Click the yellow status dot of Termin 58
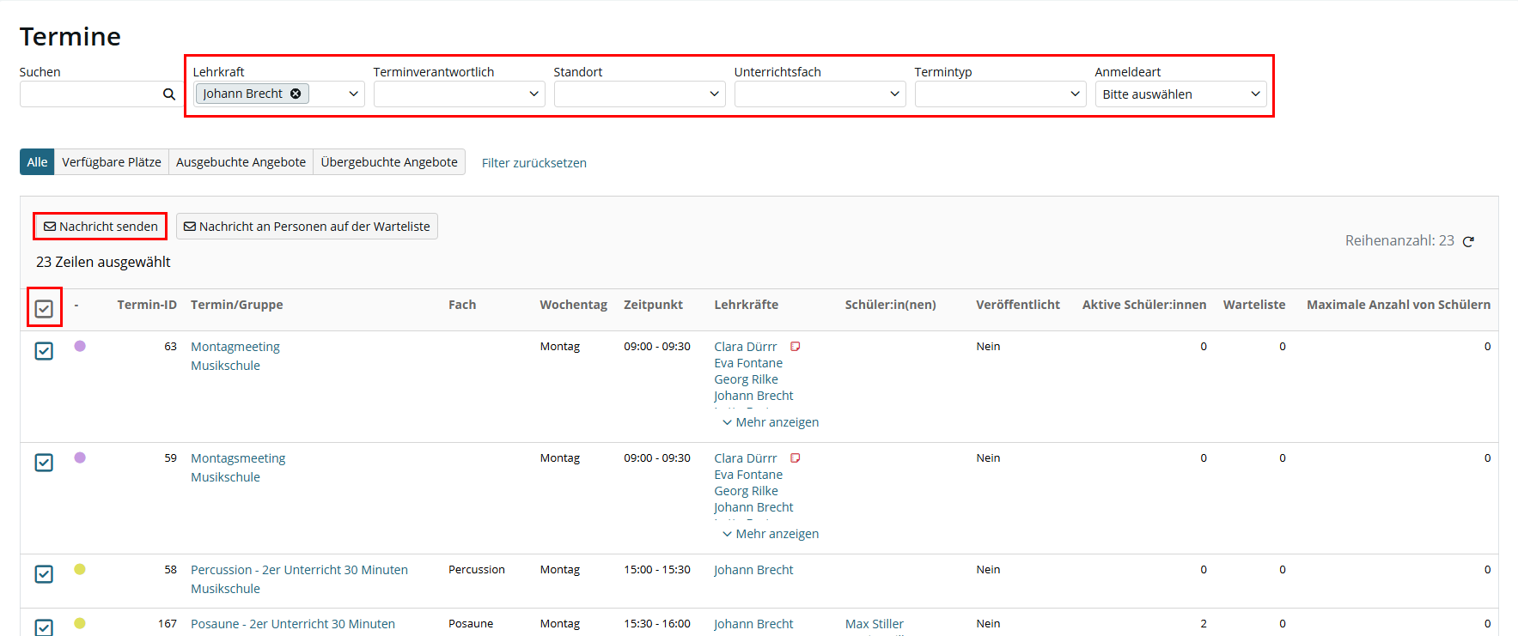Screen dimensions: 1518x636 (x=80, y=569)
